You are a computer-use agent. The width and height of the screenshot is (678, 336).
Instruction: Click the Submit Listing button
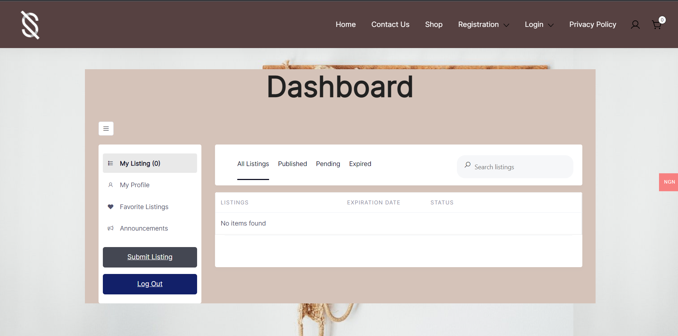(150, 257)
